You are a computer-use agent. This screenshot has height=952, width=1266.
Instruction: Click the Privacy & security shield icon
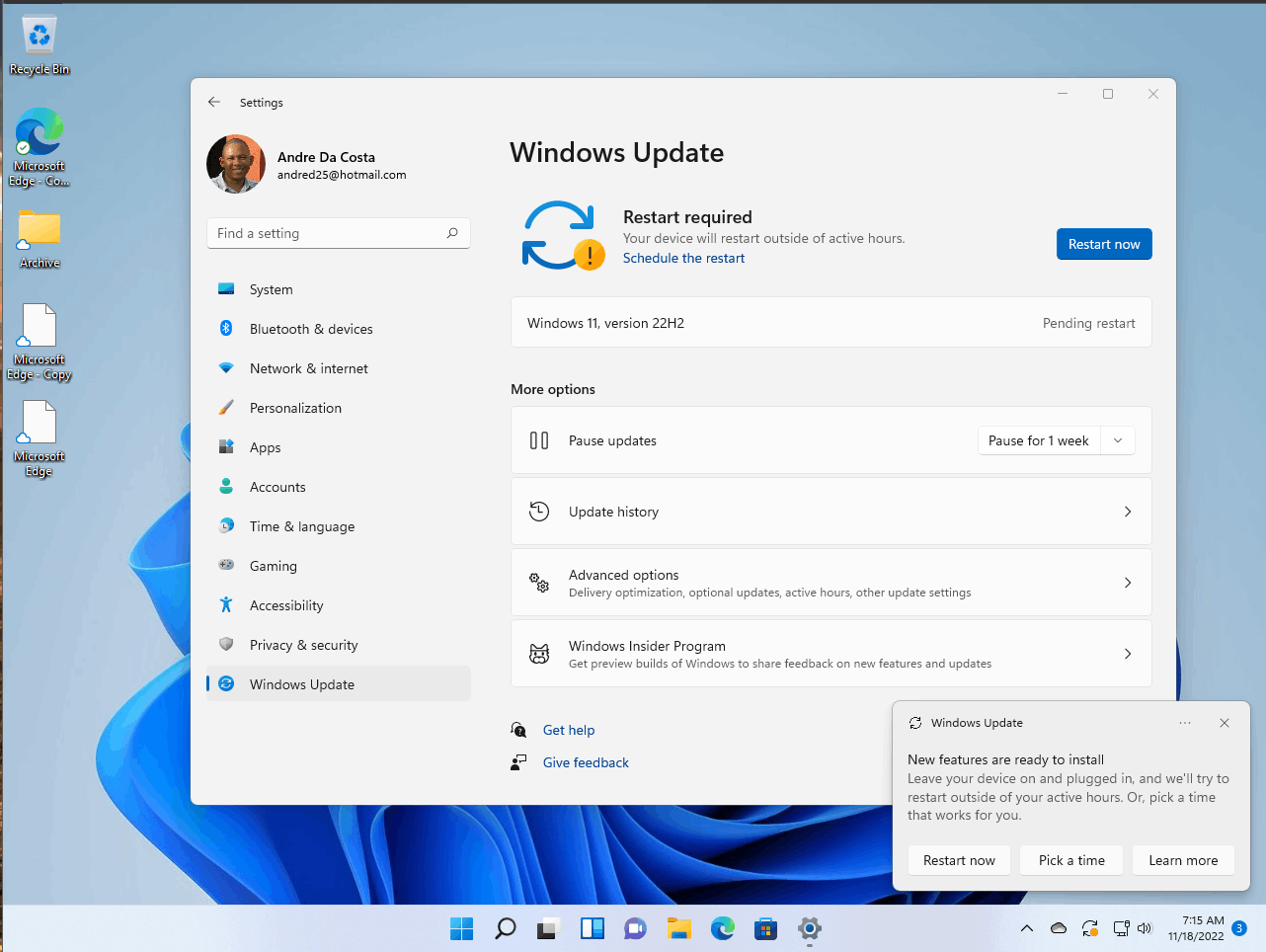226,645
